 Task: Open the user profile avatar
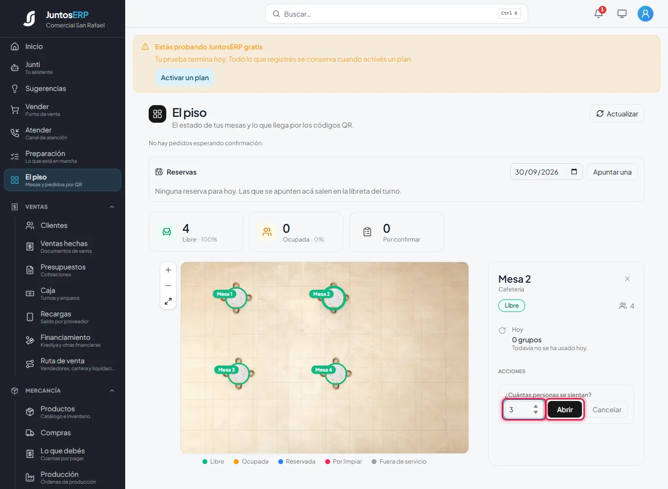click(x=646, y=14)
